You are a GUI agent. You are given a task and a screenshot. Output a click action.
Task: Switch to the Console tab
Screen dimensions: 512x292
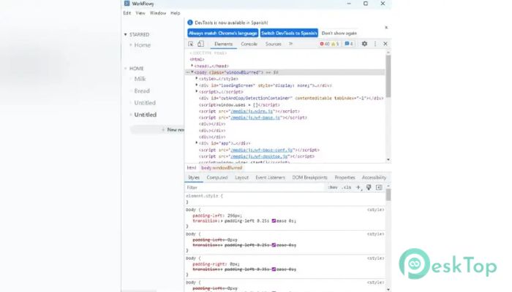click(249, 44)
